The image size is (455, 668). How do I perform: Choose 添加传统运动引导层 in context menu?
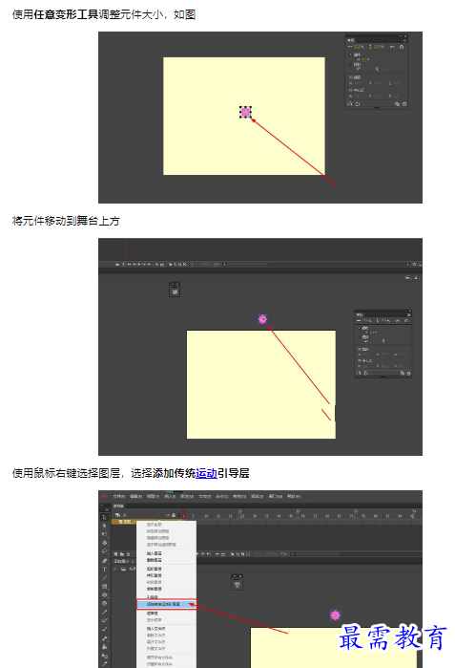pos(167,604)
